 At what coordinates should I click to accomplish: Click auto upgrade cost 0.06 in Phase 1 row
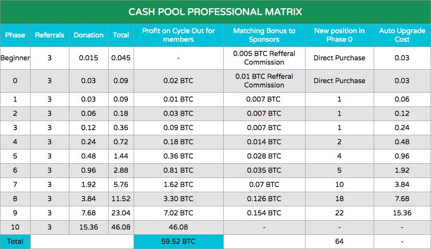tap(402, 99)
